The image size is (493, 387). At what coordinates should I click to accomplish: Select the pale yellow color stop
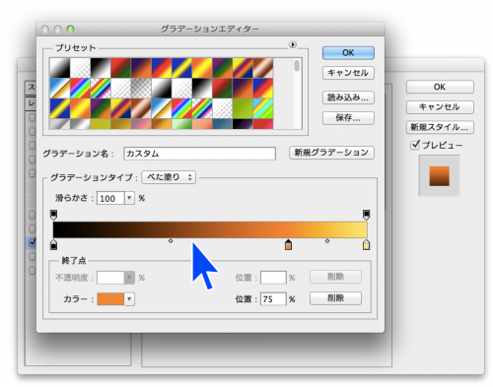point(366,244)
